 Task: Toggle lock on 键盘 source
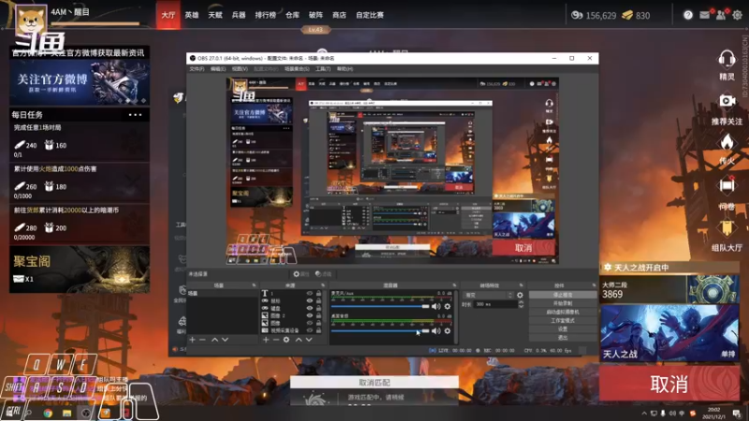coord(318,309)
